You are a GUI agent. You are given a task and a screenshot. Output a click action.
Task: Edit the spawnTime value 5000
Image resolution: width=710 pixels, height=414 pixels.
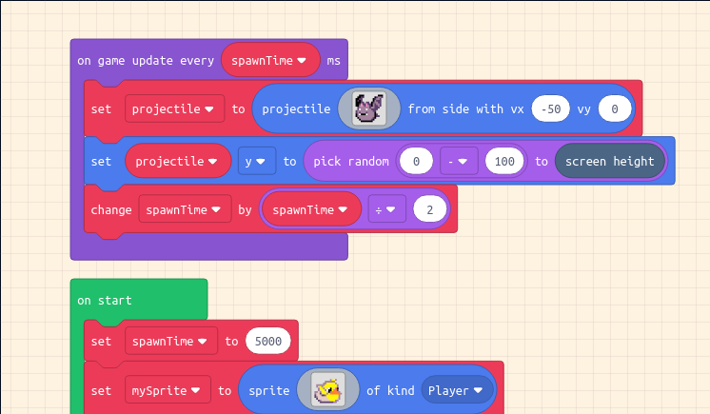268,341
